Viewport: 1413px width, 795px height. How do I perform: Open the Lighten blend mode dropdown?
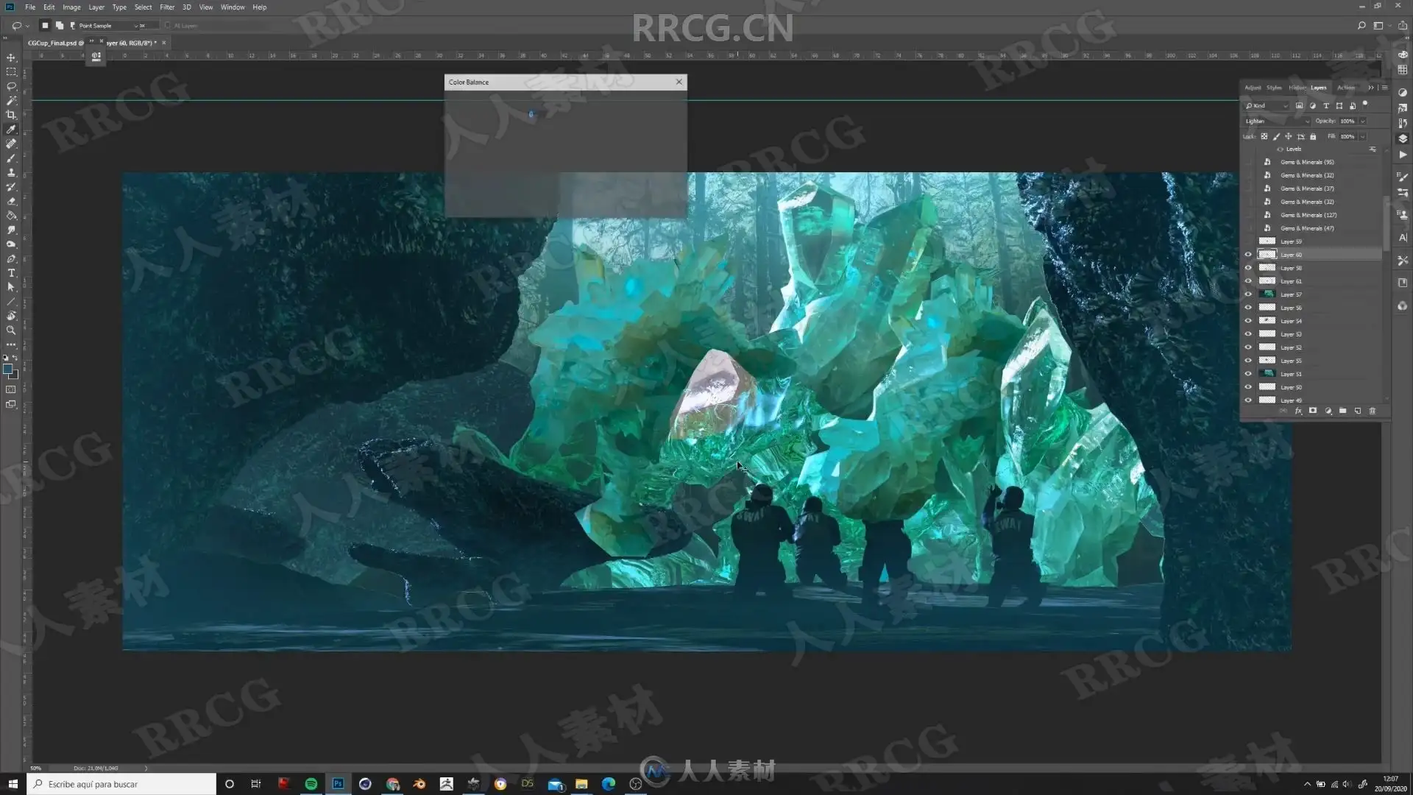click(1277, 121)
